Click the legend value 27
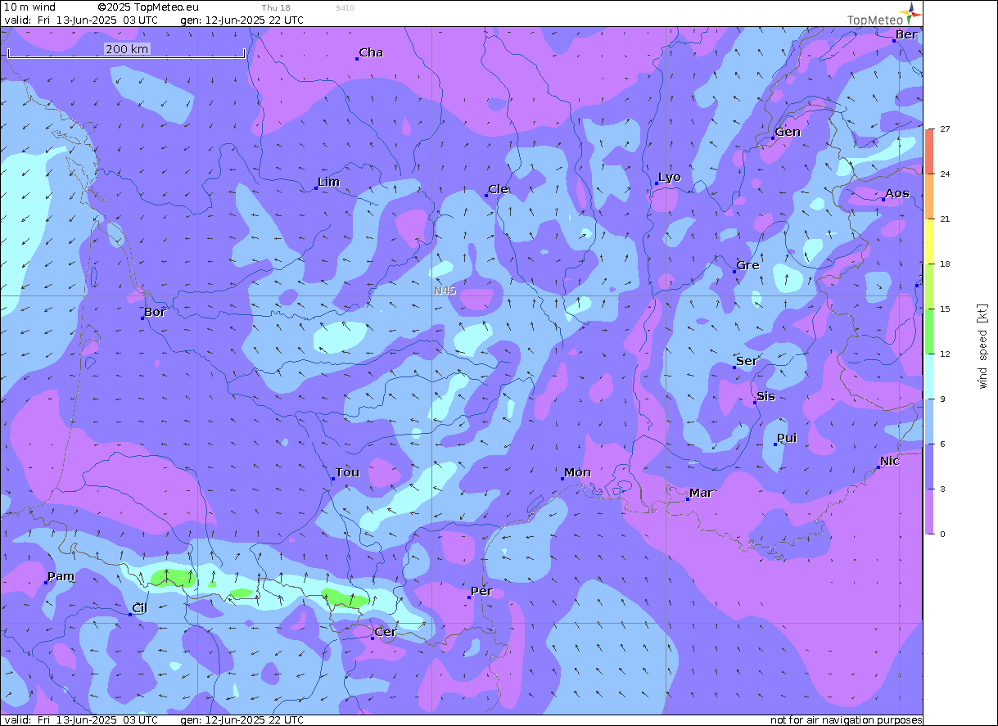The image size is (998, 726). [945, 129]
